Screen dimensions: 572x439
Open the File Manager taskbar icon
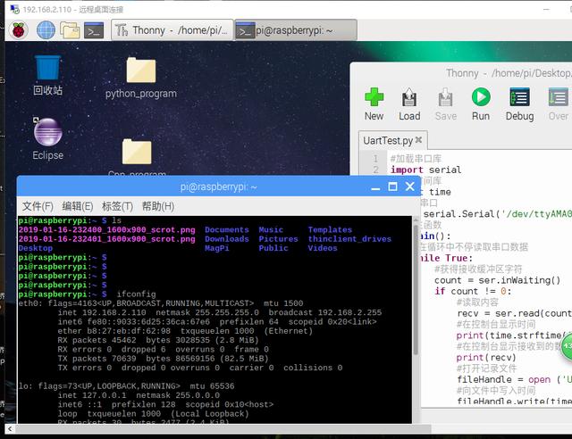(x=70, y=30)
